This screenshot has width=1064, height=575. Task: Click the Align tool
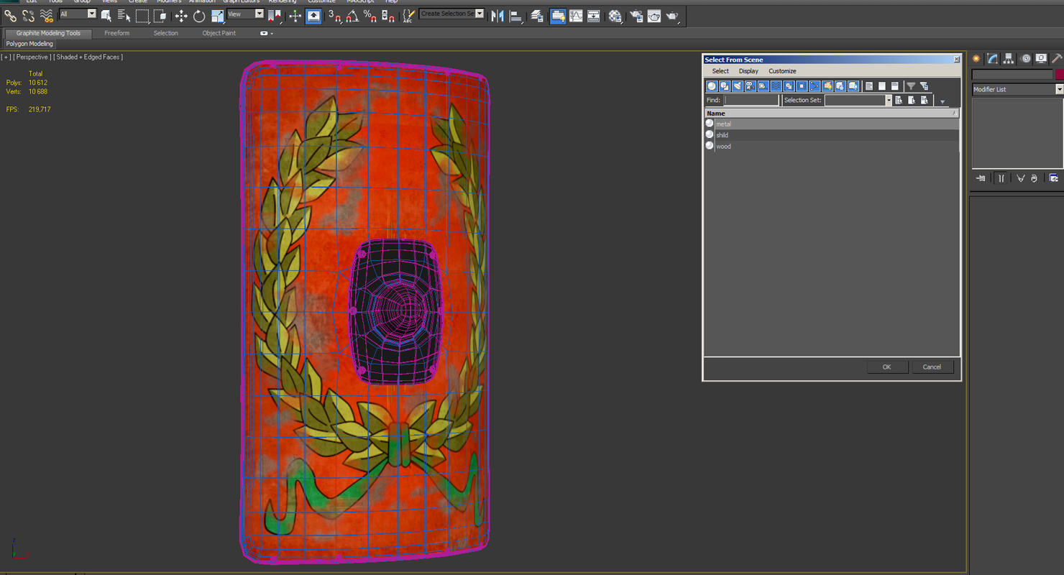[516, 15]
